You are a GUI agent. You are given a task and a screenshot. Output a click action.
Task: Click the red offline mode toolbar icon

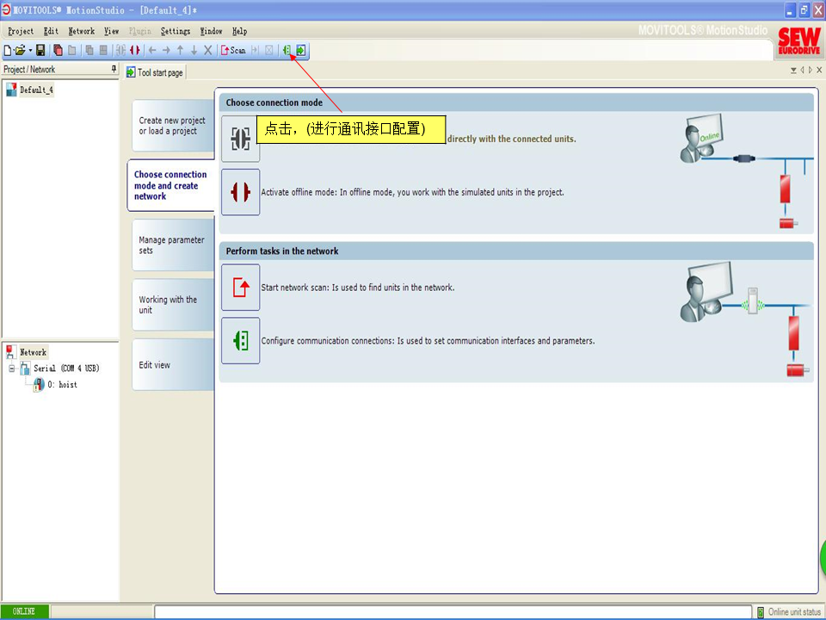click(134, 51)
